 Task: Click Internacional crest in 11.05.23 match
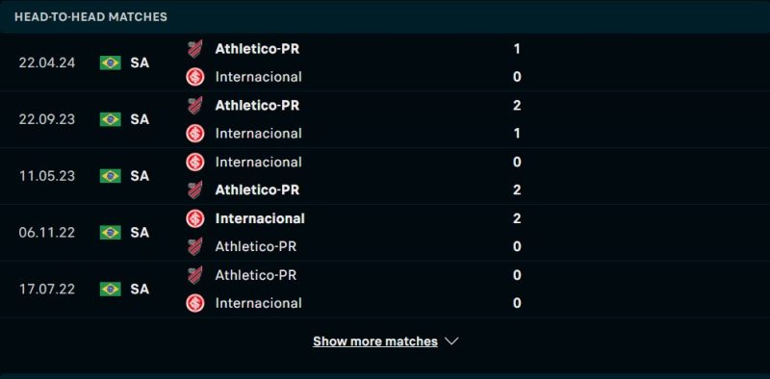(195, 162)
